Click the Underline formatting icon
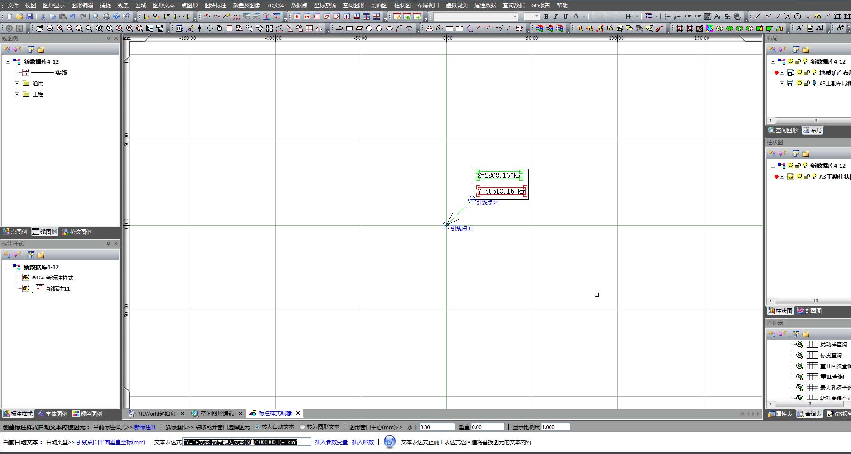 click(x=565, y=16)
